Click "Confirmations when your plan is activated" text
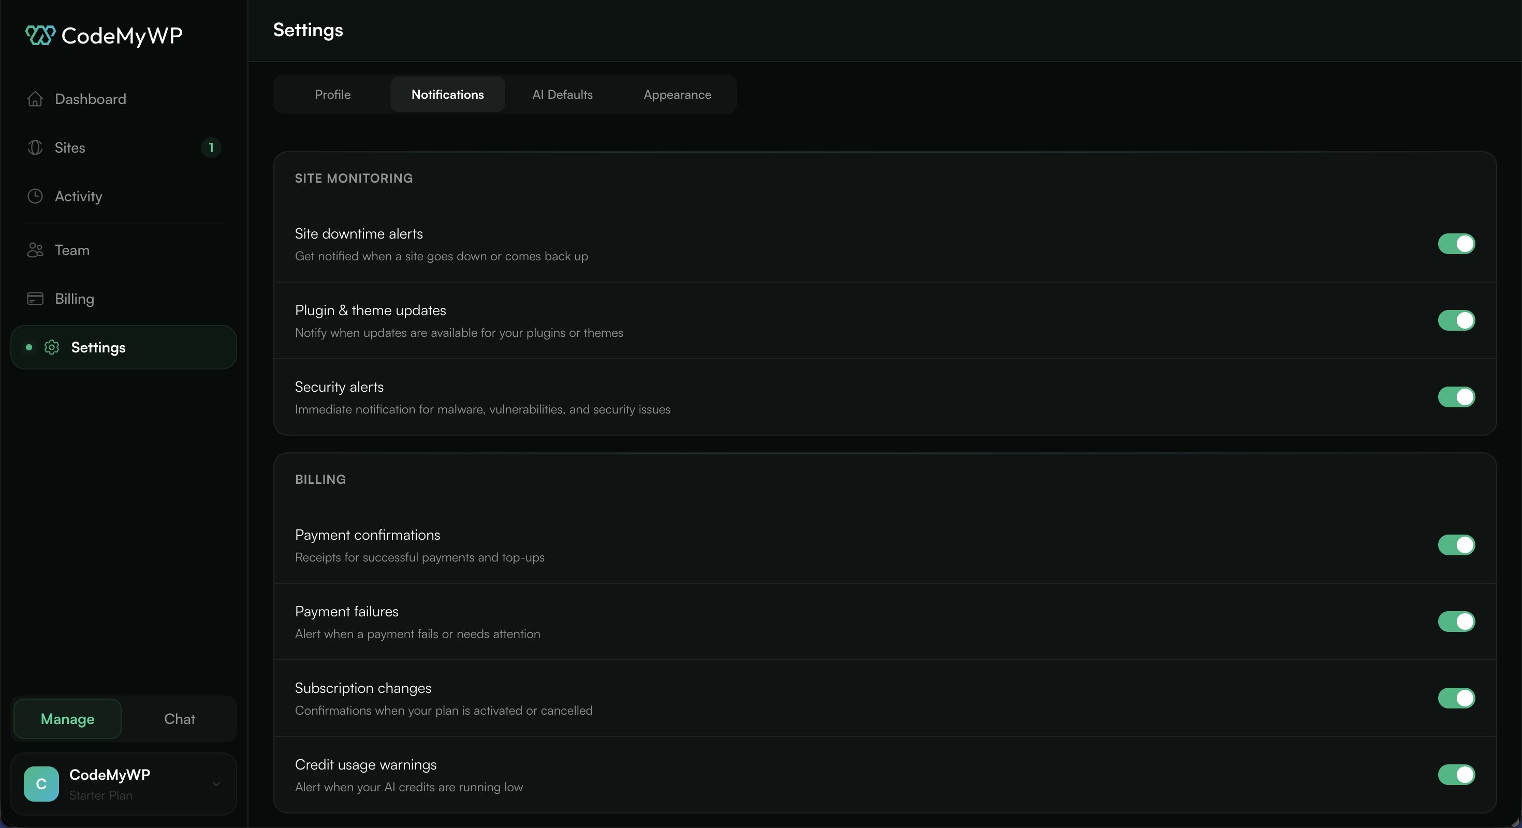The image size is (1522, 828). 444,711
